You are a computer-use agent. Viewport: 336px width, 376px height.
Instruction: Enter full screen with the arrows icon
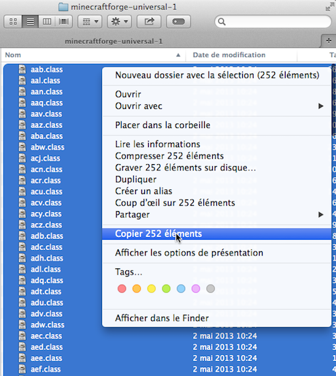[x=330, y=7]
